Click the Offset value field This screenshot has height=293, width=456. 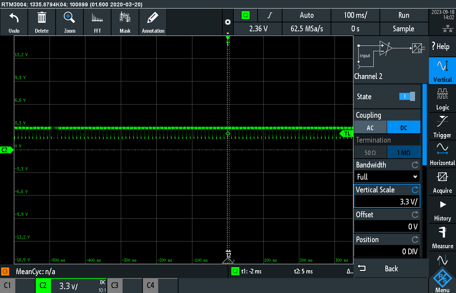tap(387, 226)
